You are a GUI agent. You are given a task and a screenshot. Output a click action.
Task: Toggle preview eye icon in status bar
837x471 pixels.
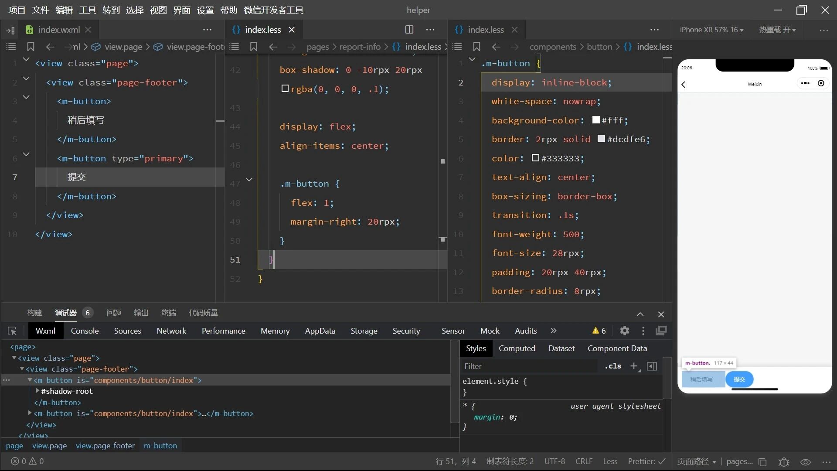click(805, 462)
